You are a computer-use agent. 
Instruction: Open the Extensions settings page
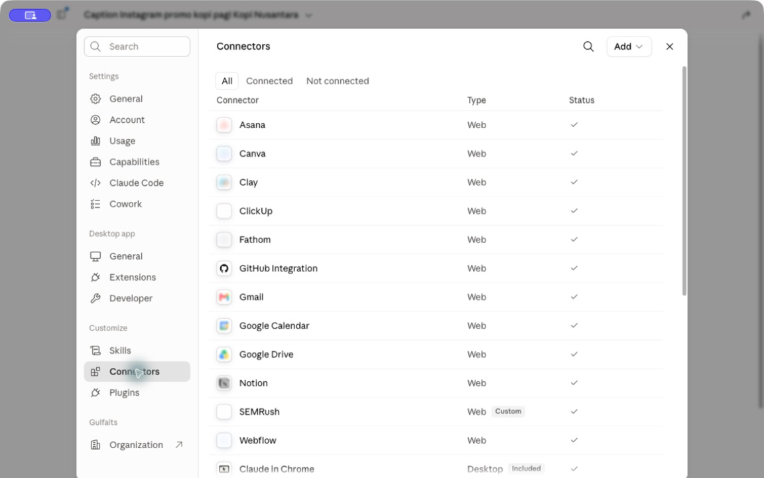137,277
